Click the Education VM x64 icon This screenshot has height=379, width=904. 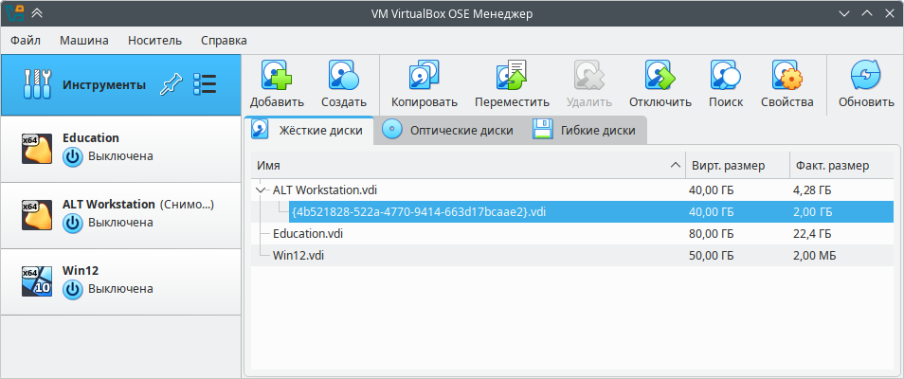(x=37, y=148)
